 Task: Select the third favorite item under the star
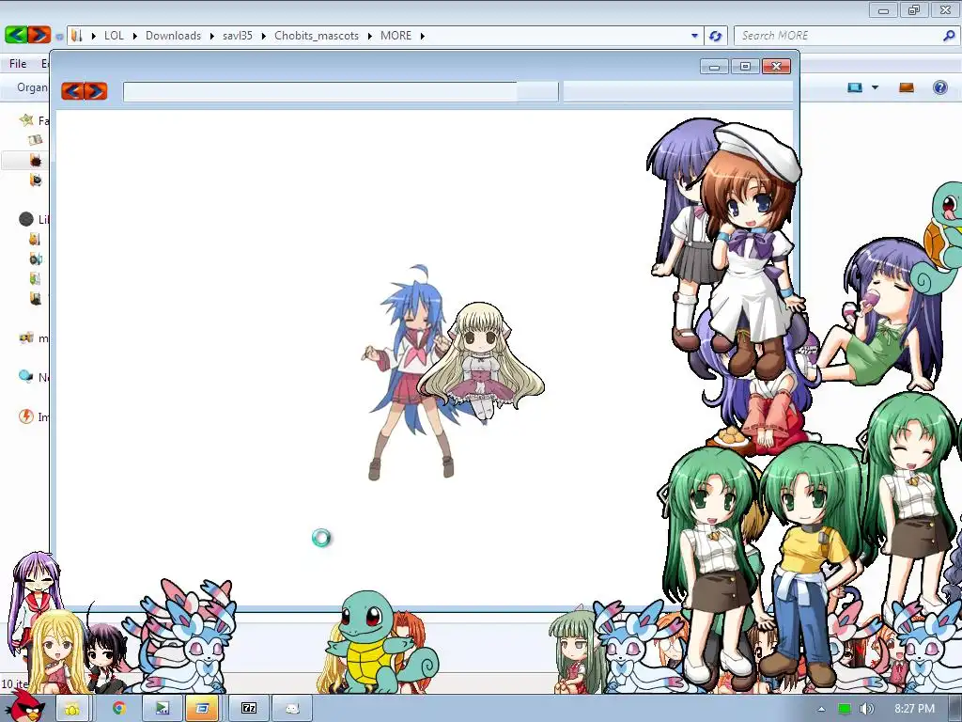[x=36, y=180]
